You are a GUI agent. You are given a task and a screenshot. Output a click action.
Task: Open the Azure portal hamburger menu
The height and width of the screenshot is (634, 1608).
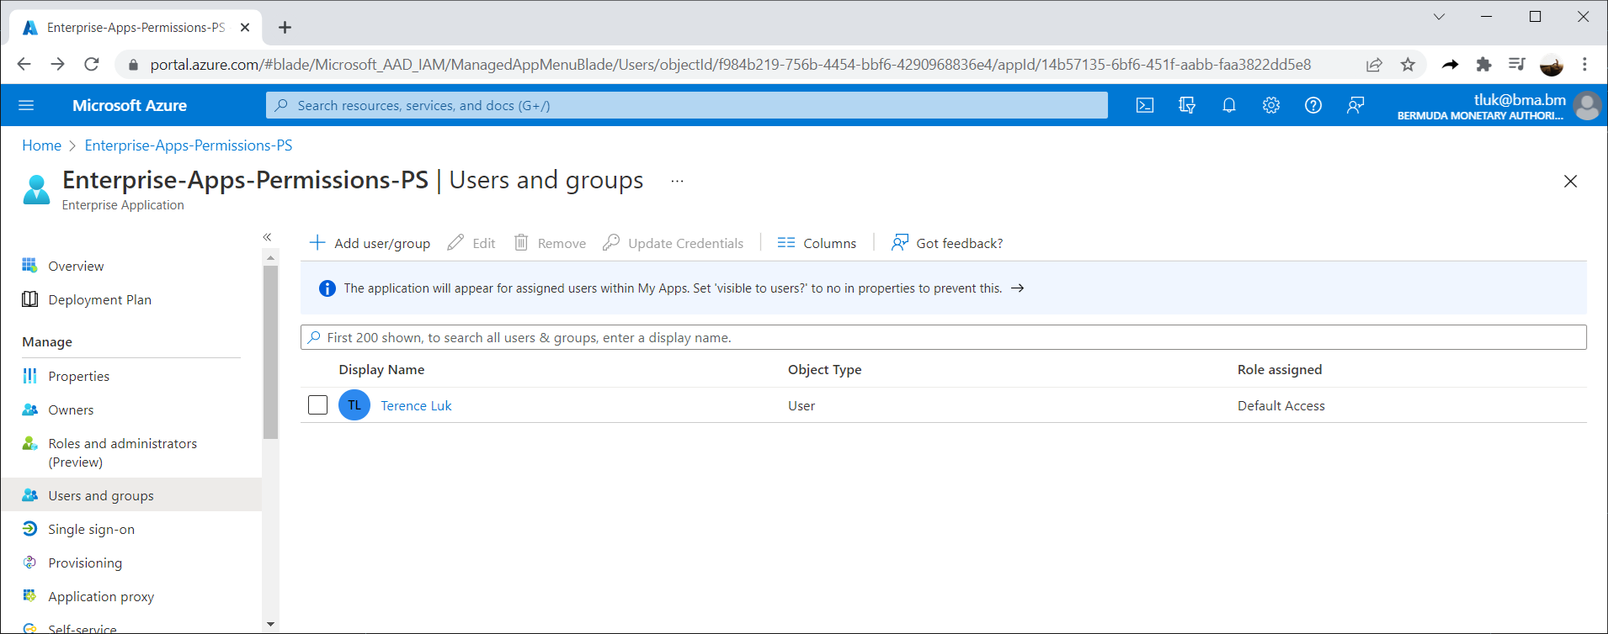(26, 105)
